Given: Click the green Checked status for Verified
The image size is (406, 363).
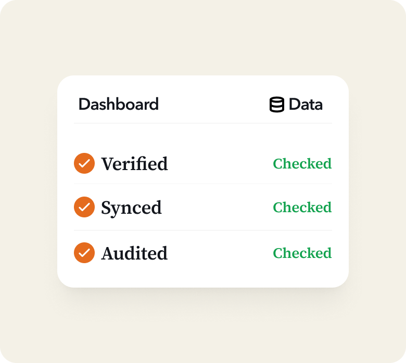Looking at the screenshot, I should (x=302, y=164).
